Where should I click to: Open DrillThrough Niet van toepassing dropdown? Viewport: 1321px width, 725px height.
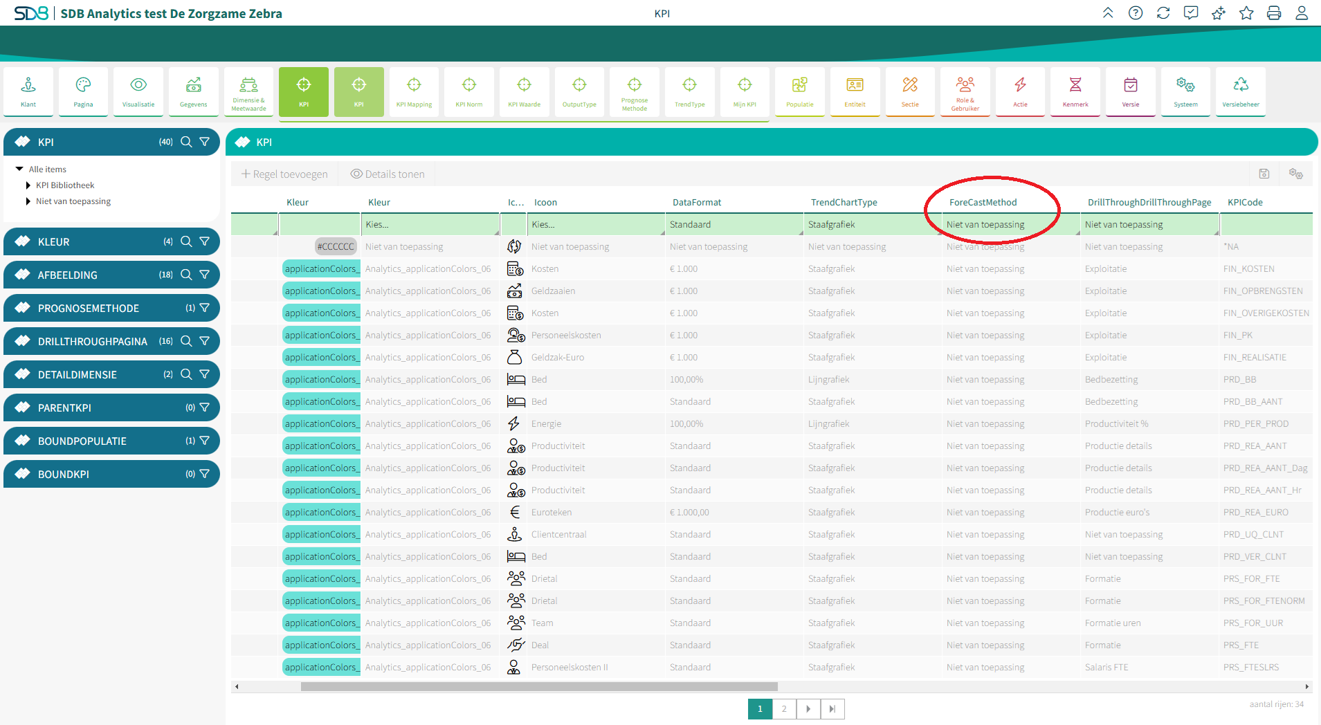click(1149, 225)
